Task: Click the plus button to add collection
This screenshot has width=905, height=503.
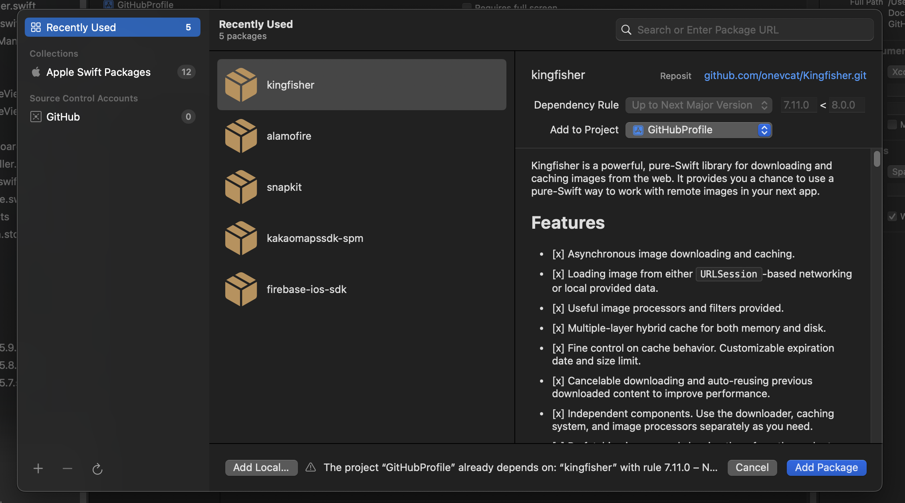Action: pyautogui.click(x=38, y=468)
